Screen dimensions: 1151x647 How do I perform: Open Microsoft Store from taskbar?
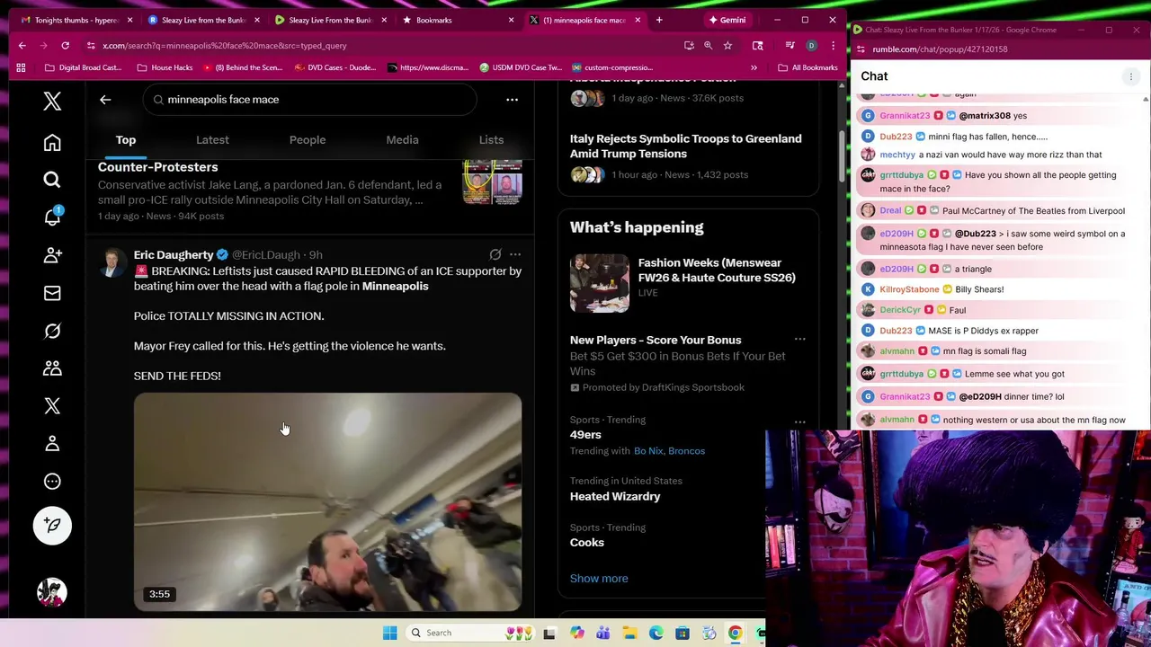pyautogui.click(x=683, y=633)
